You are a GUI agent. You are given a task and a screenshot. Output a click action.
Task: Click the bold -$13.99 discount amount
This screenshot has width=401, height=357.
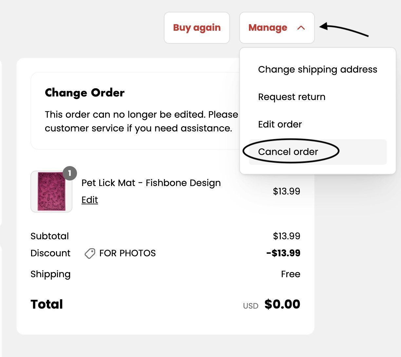283,253
